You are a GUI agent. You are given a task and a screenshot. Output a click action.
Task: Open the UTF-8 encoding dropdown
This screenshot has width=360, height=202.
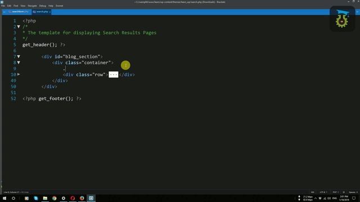[x=323, y=192]
